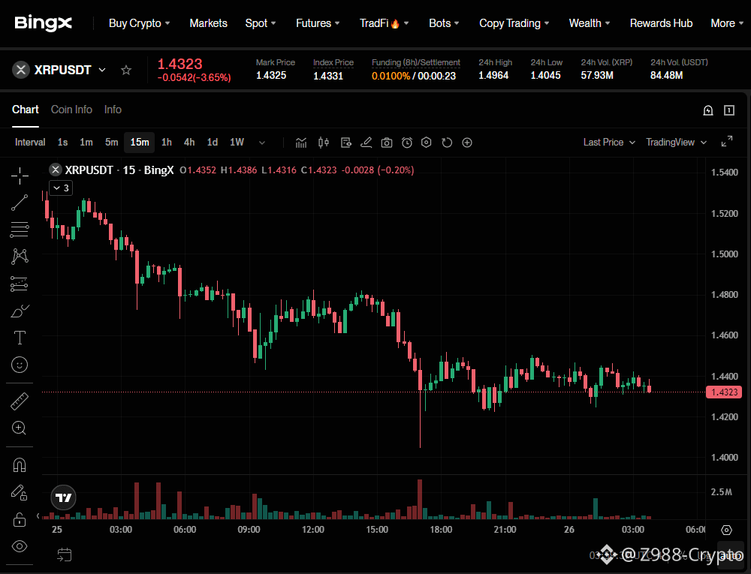
Task: Open the emoji icons tool
Action: [x=20, y=365]
